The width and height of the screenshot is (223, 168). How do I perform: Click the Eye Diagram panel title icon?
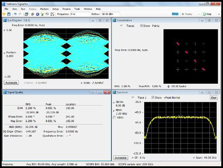(5, 20)
